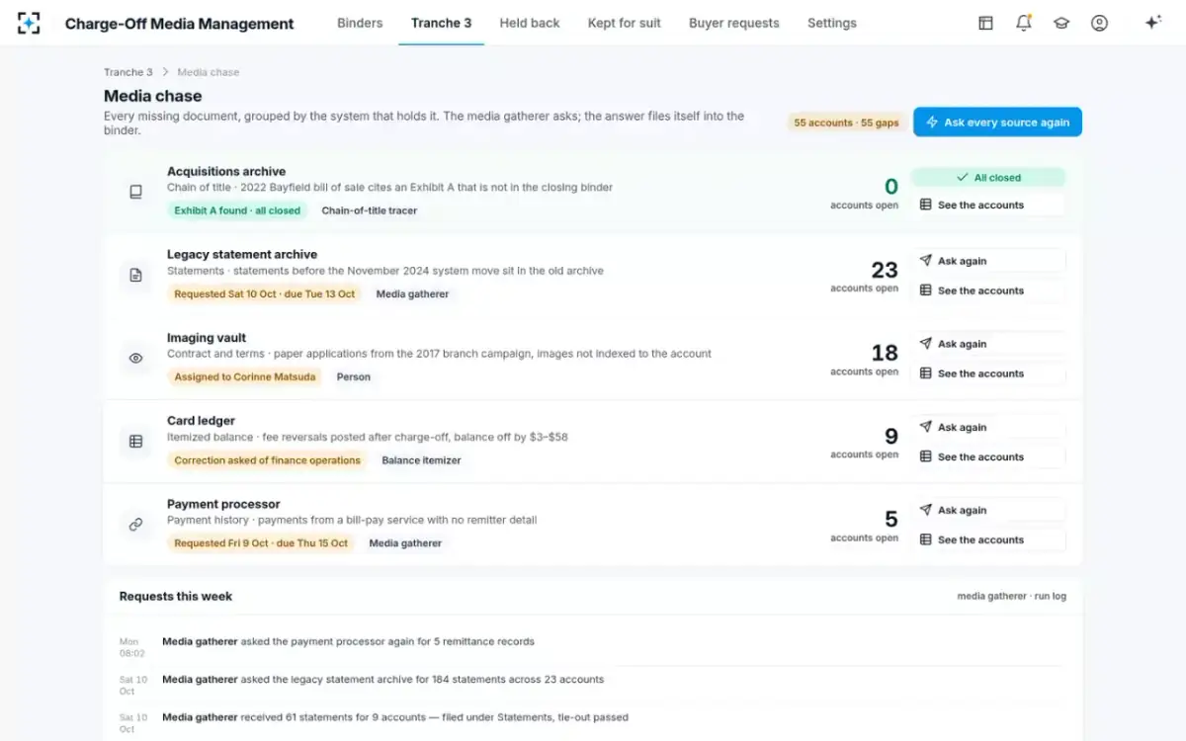Open the sparkle assistant icon

pyautogui.click(x=1152, y=23)
